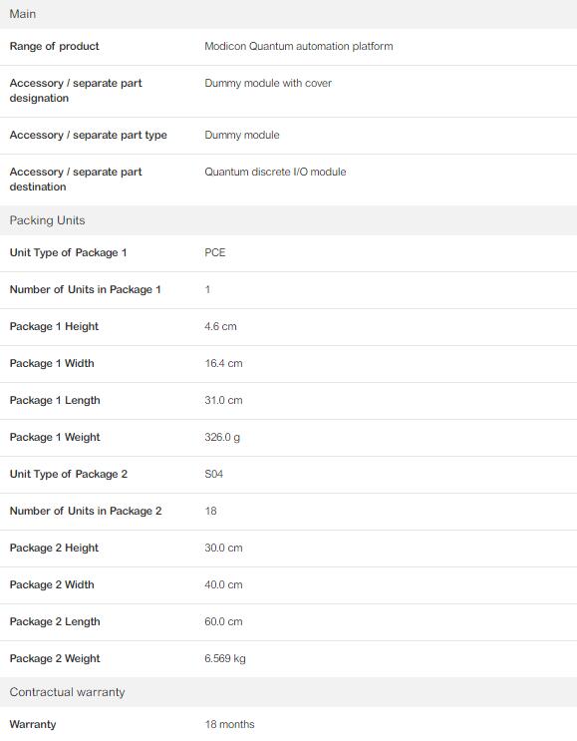Select Number of Units in Package 2 label
Image resolution: width=577 pixels, height=741 pixels.
pos(86,511)
